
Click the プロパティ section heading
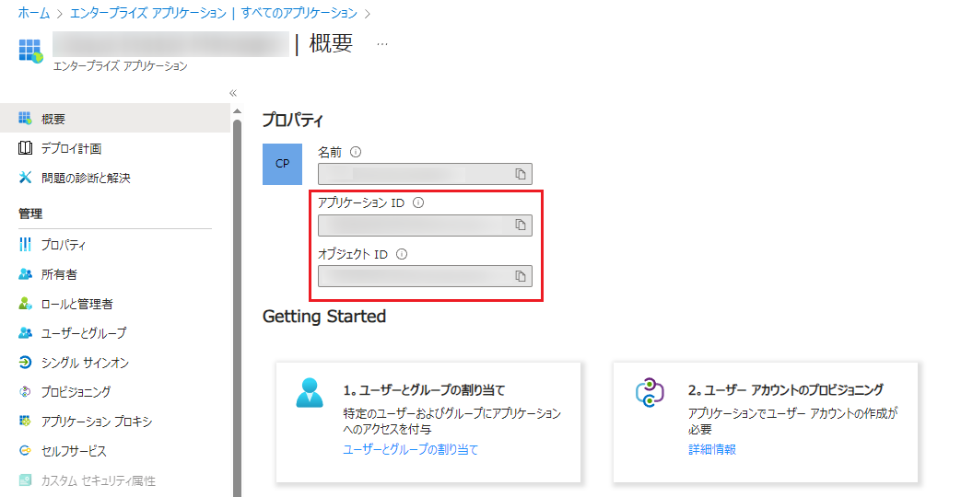(x=293, y=120)
